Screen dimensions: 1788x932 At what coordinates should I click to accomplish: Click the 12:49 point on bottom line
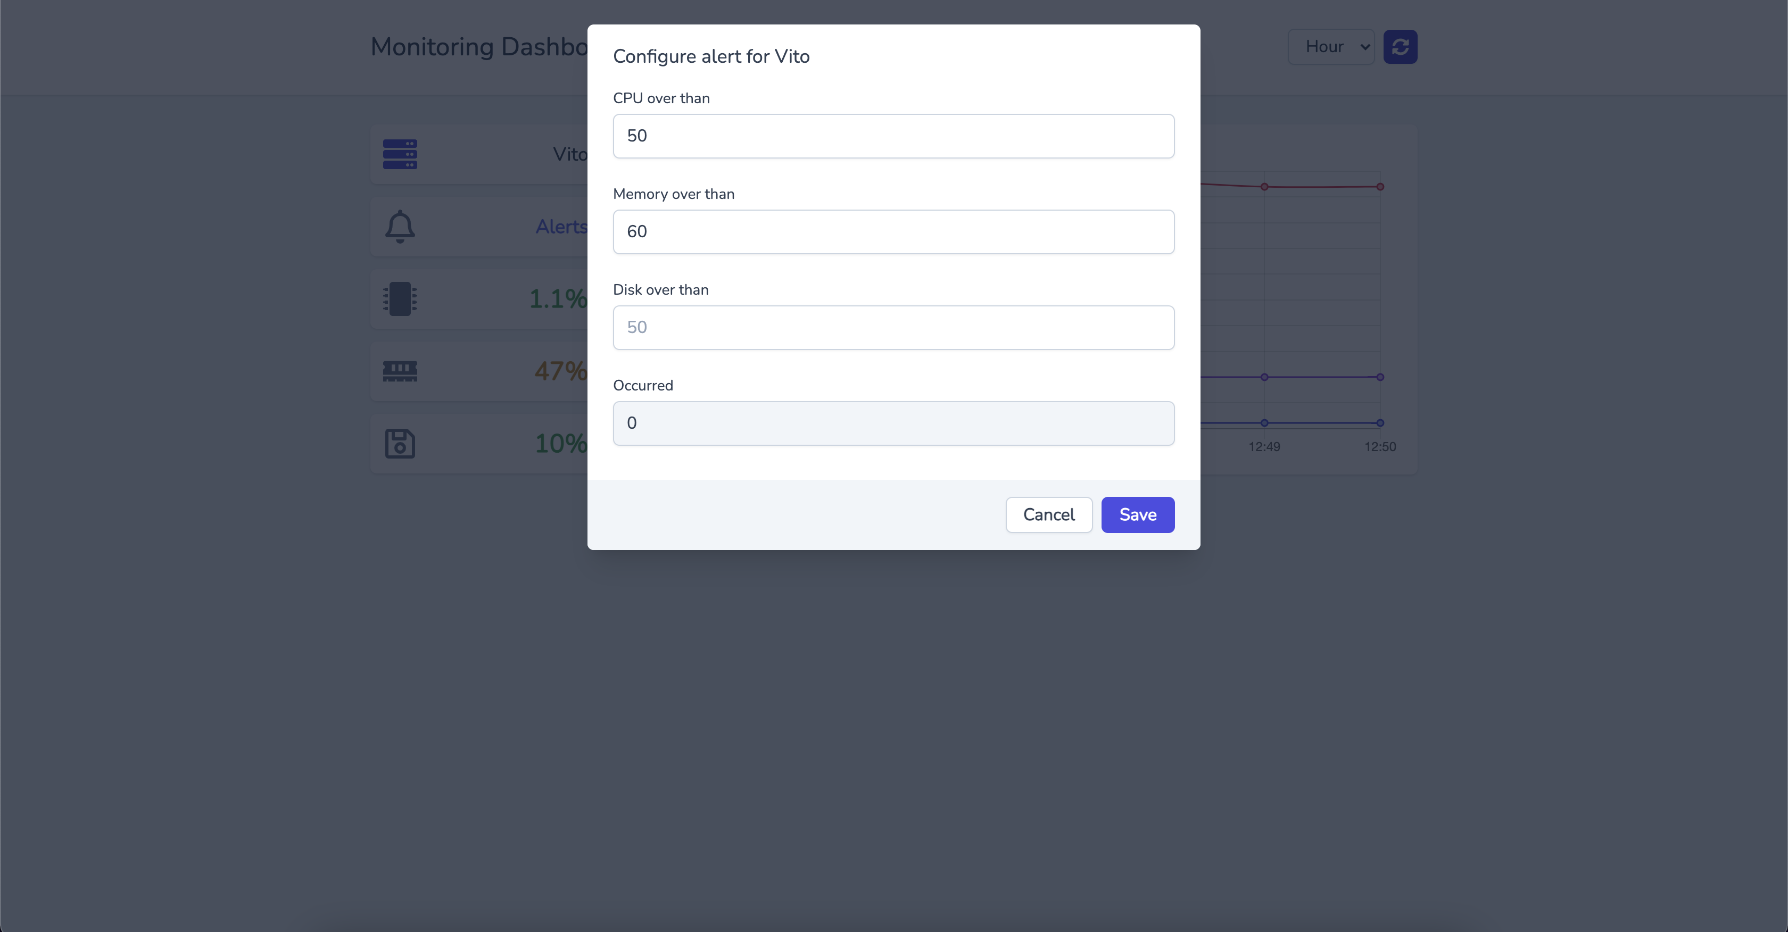coord(1264,422)
